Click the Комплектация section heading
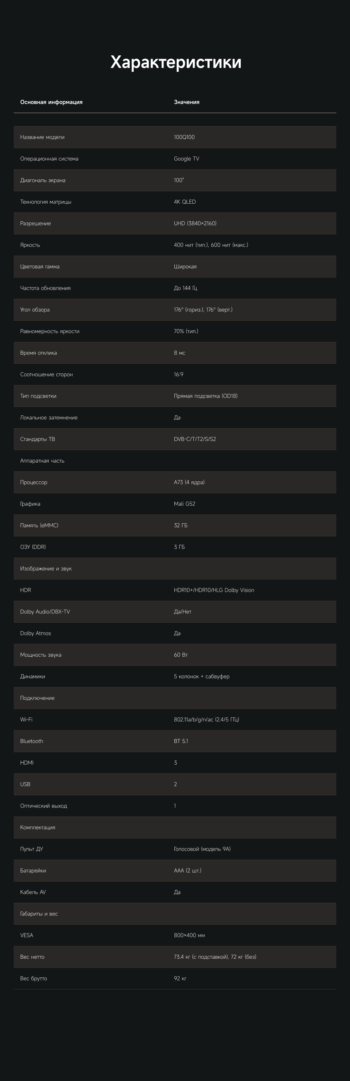350x1081 pixels. [38, 827]
